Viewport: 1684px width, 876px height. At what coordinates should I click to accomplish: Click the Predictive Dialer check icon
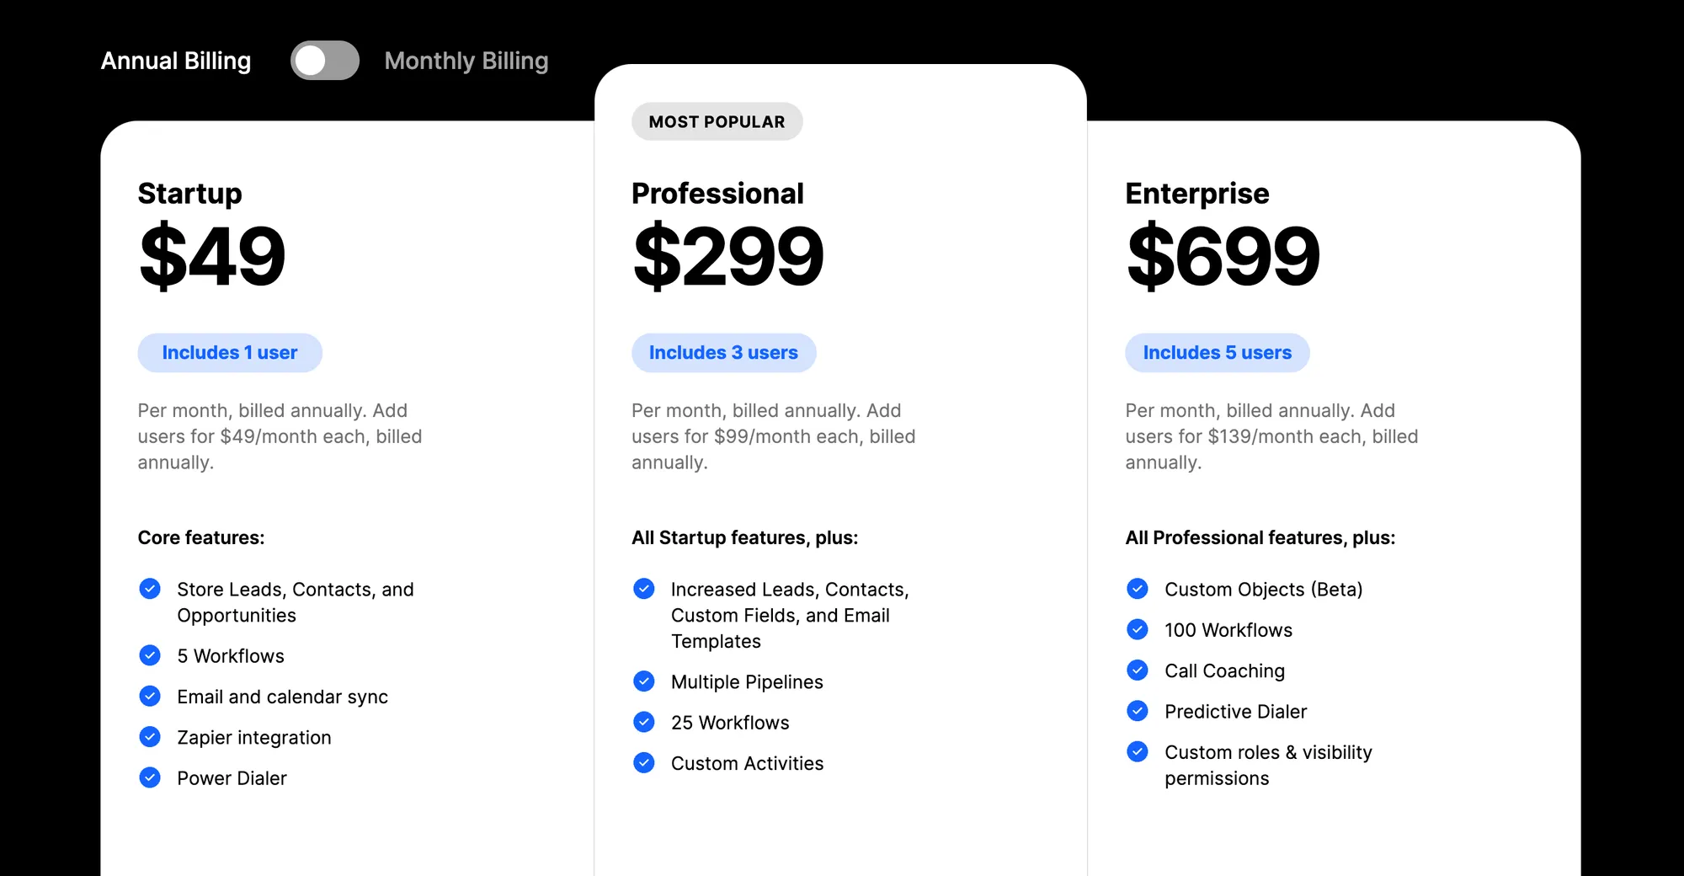(x=1138, y=710)
